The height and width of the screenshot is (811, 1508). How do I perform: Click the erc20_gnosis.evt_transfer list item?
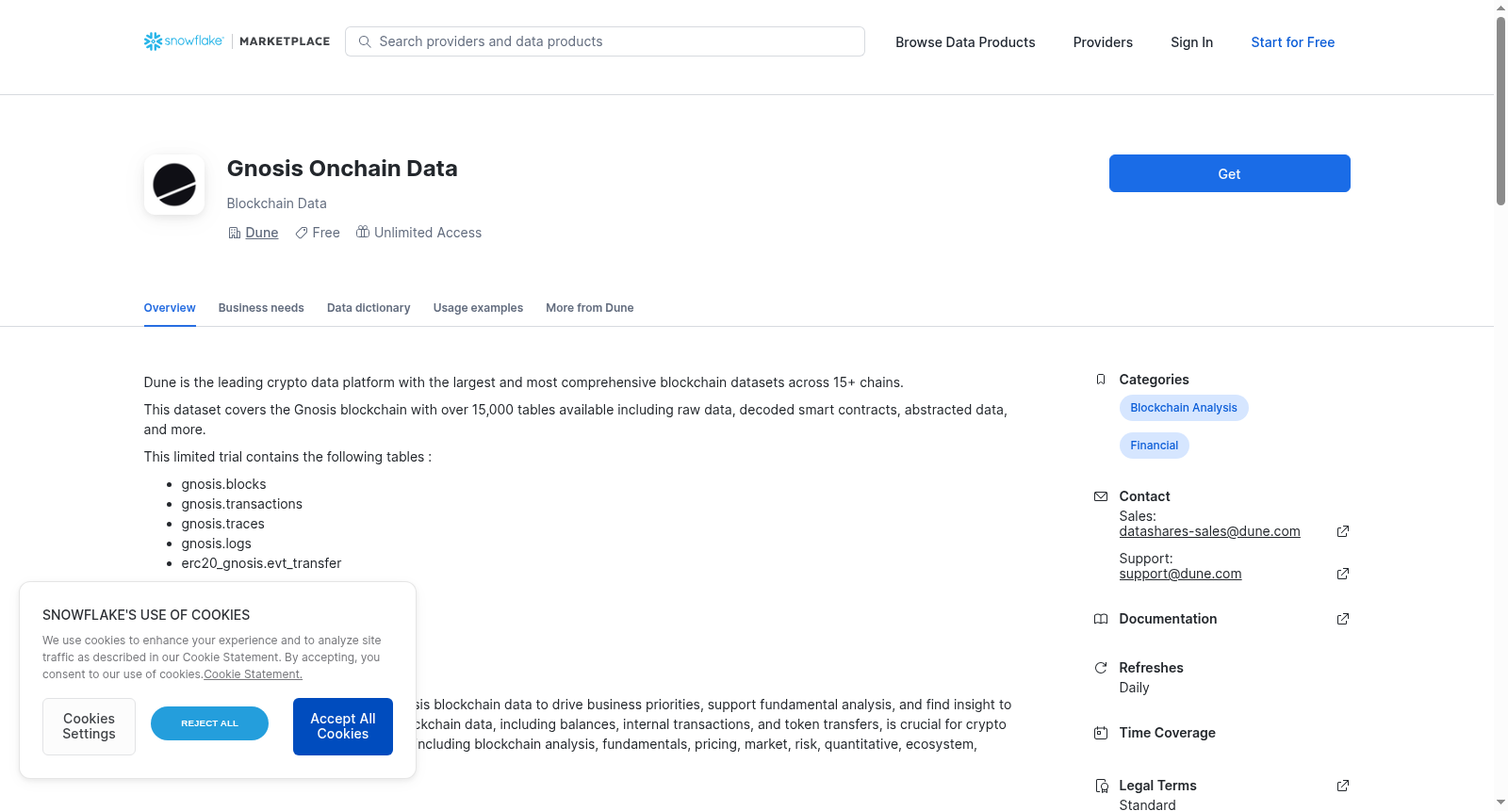pos(261,563)
